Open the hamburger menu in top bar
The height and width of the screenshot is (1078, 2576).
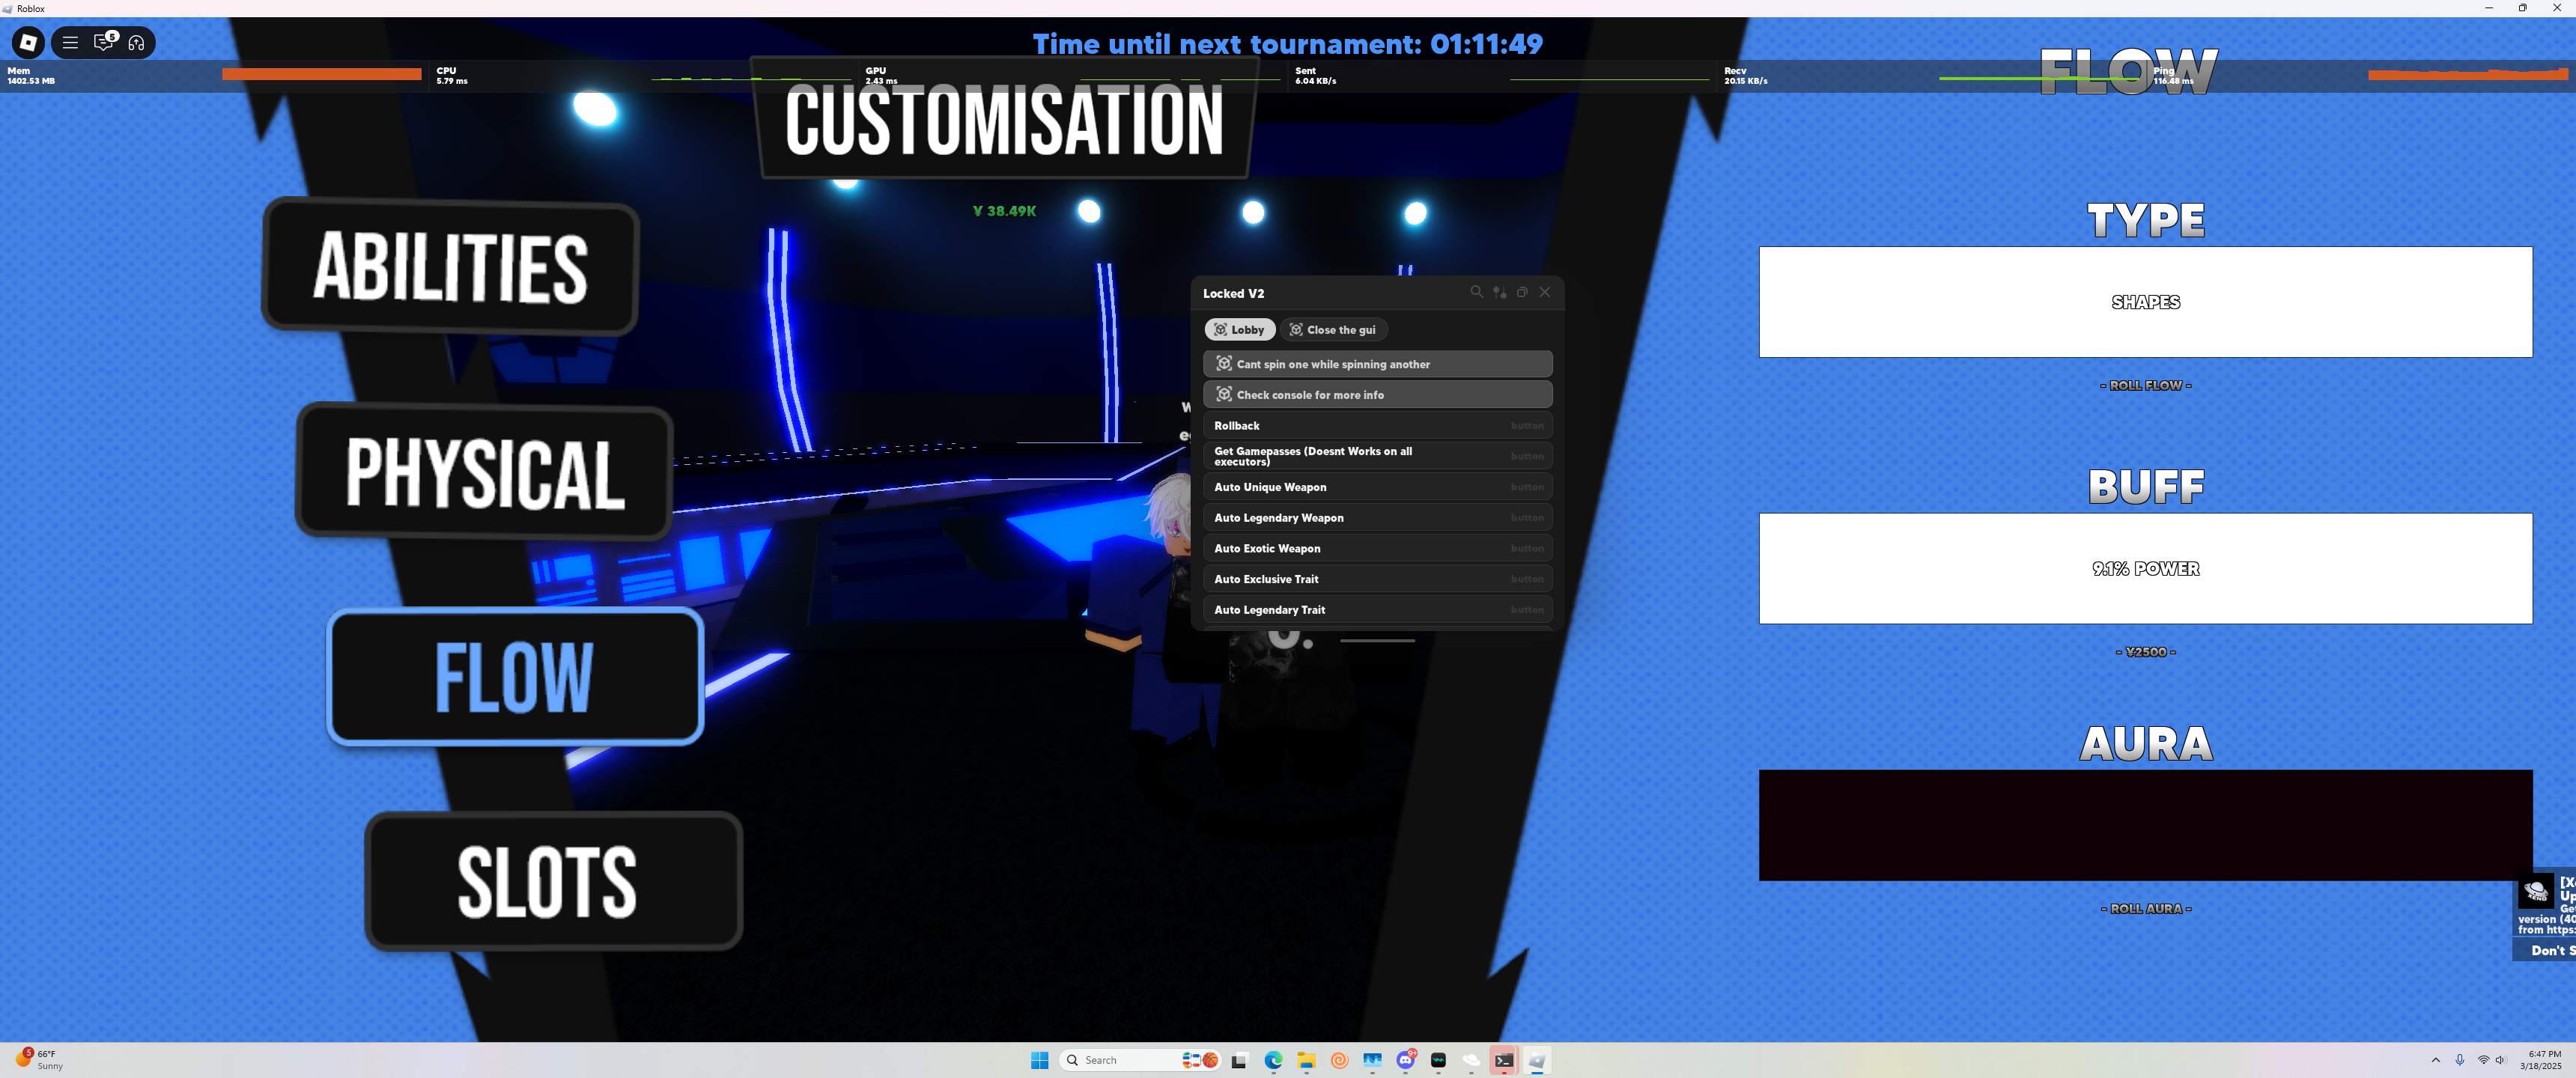pyautogui.click(x=70, y=42)
